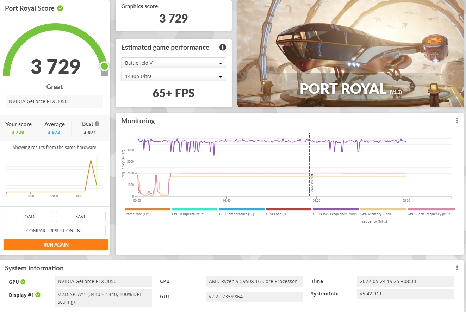Screen dimensions: 466x312
Task: Open the Monitoring panel three-dot menu
Action: point(457,121)
